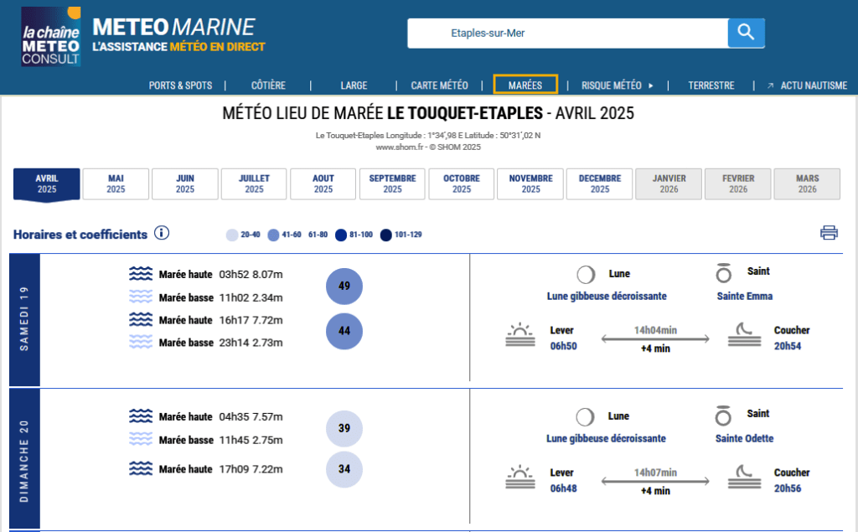Open the info icon beside Horaires et coefficients
The height and width of the screenshot is (532, 858).
coord(162,233)
